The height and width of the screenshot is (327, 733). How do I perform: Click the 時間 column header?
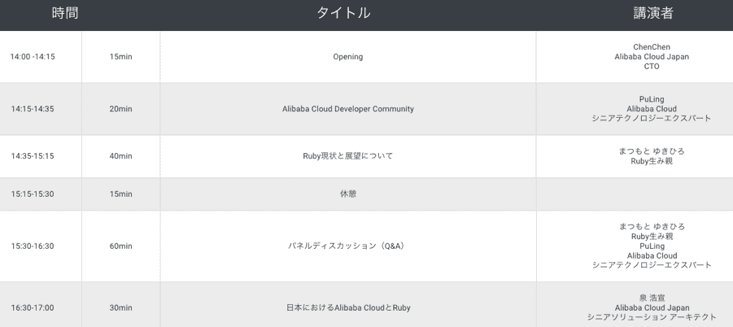pos(65,13)
